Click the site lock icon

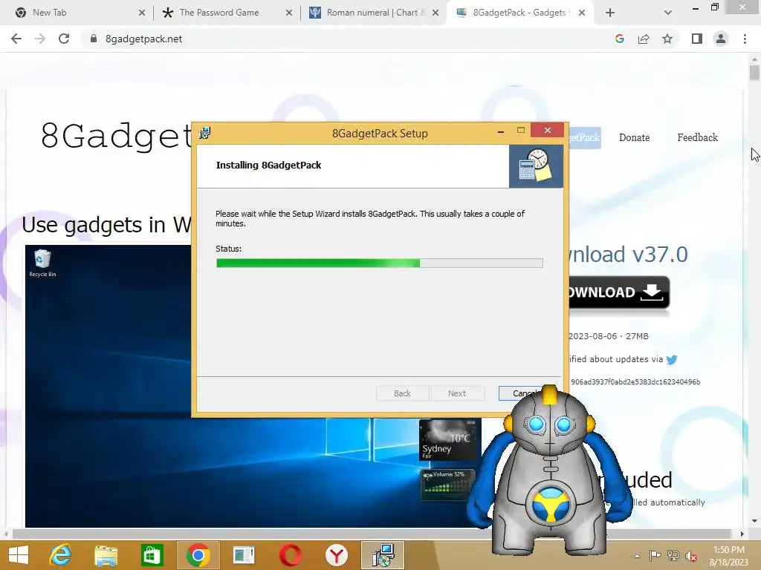pyautogui.click(x=94, y=39)
